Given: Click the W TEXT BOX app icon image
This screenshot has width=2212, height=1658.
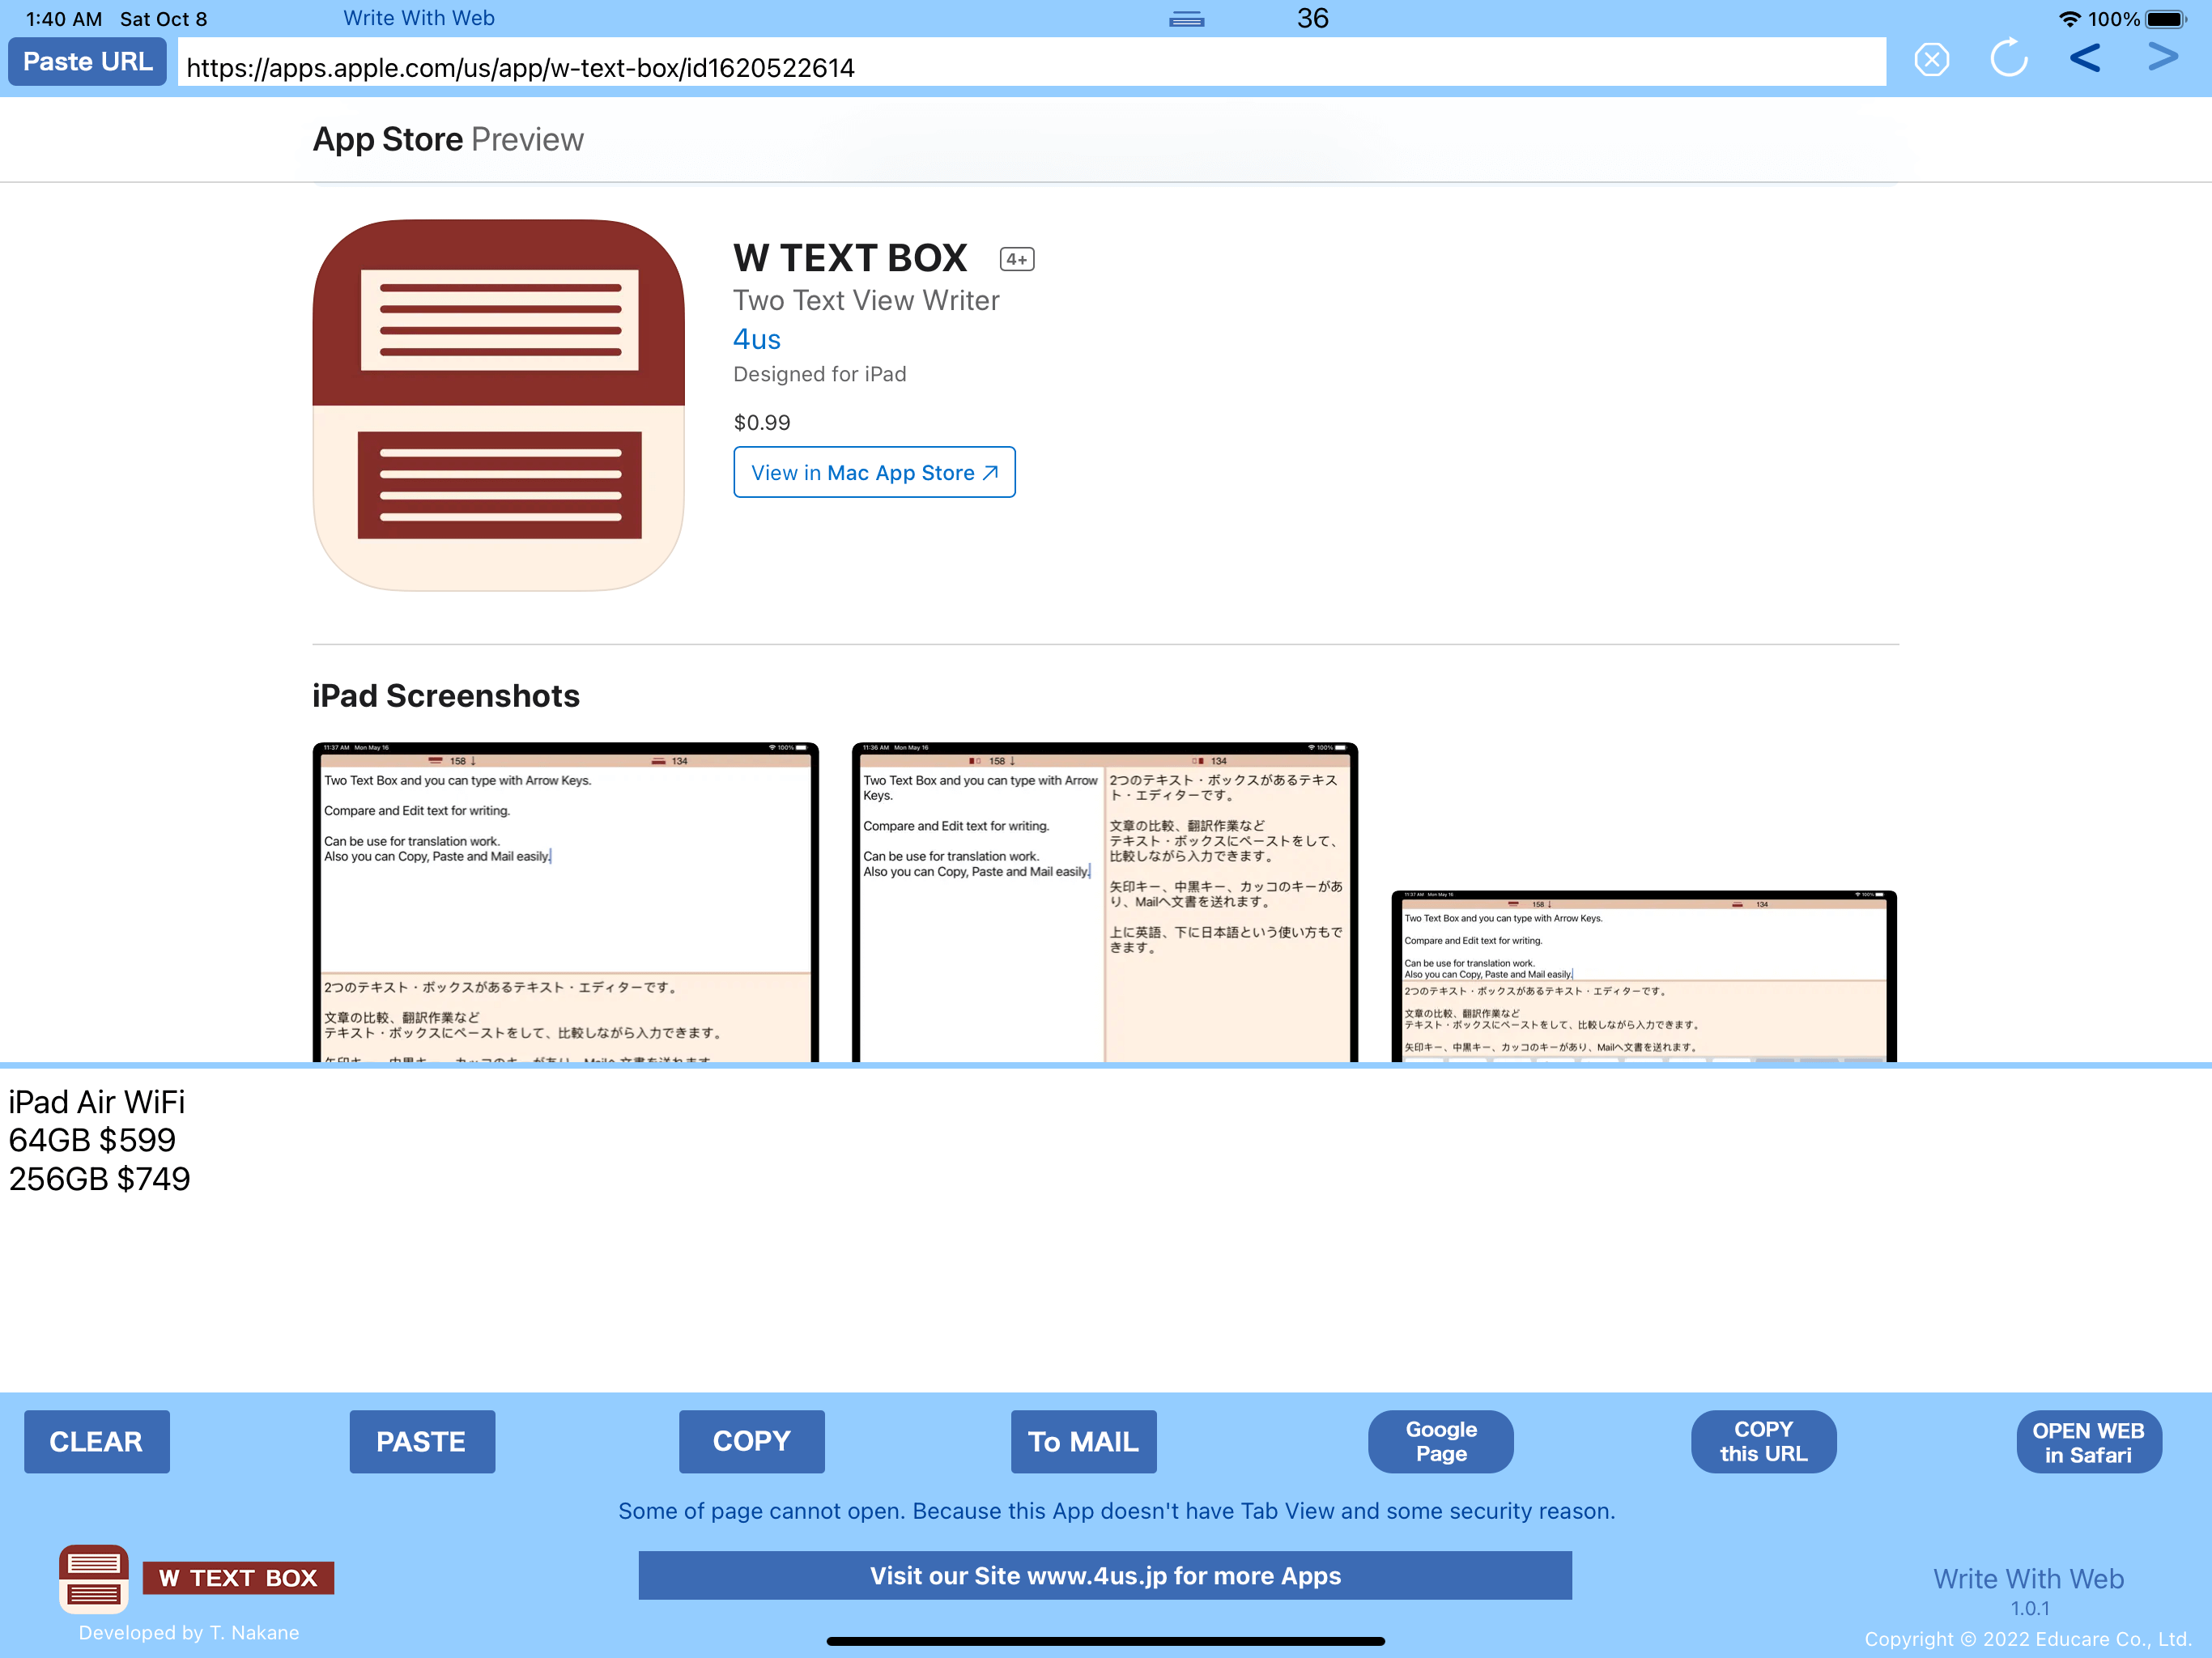Looking at the screenshot, I should tap(498, 405).
